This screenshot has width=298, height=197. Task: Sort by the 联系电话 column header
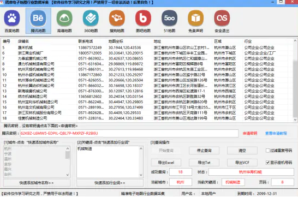[x=86, y=41]
